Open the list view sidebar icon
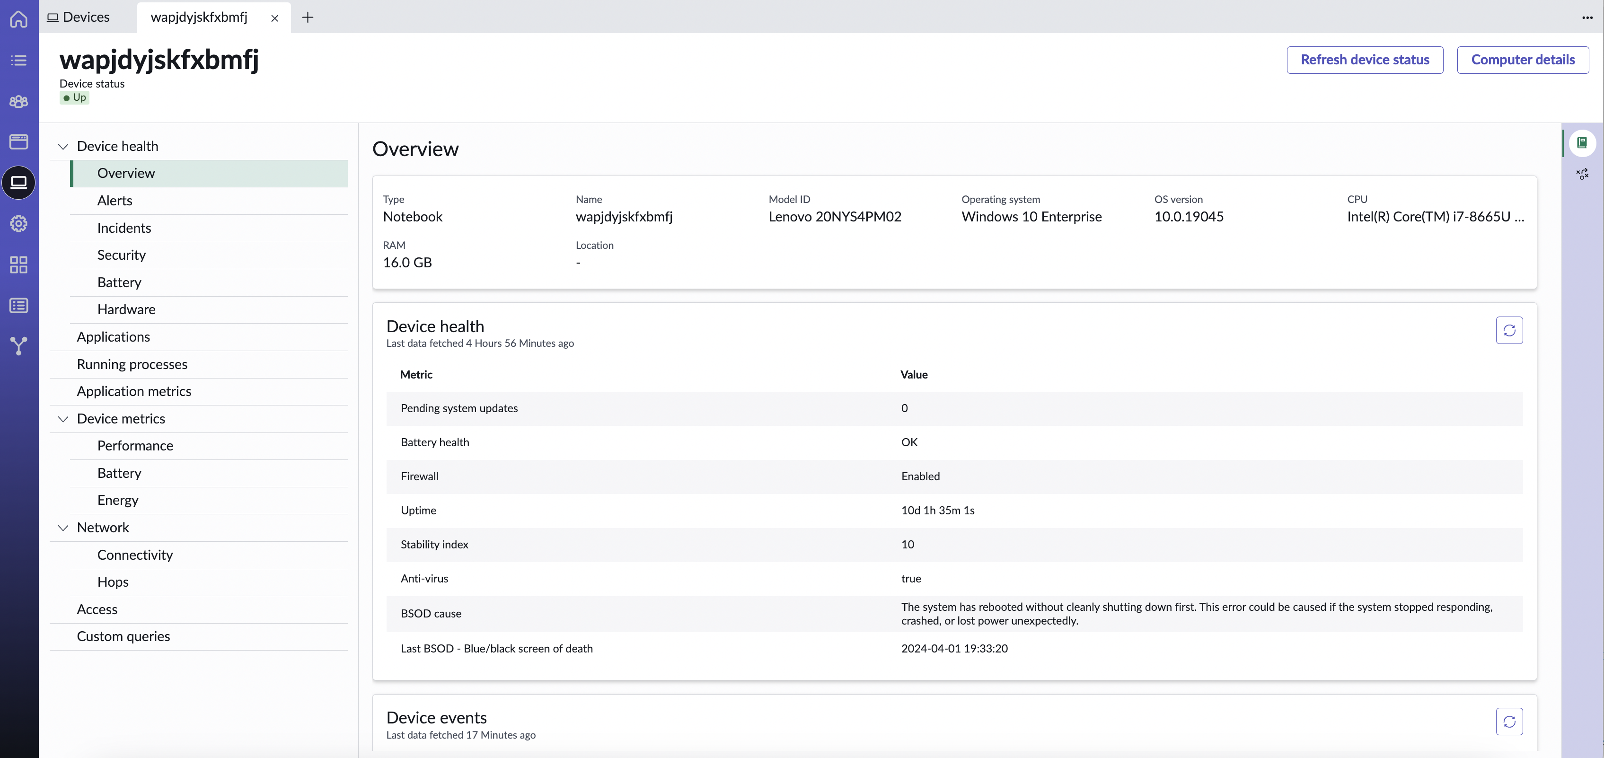Screen dimensions: 1604x758 [18, 61]
